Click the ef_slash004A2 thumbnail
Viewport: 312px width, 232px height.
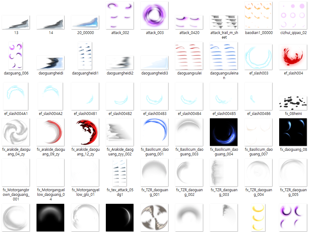point(50,96)
